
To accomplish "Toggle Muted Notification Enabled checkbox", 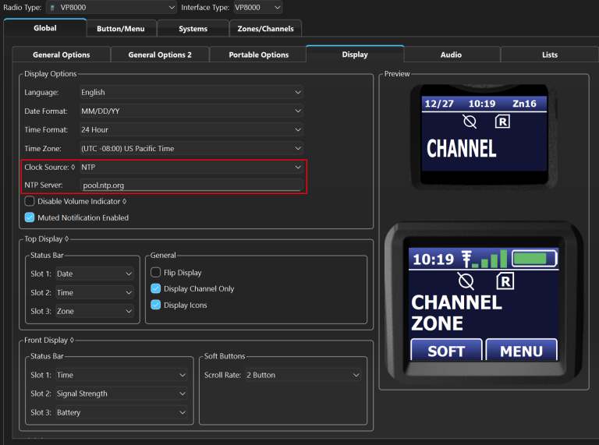I will (x=30, y=217).
